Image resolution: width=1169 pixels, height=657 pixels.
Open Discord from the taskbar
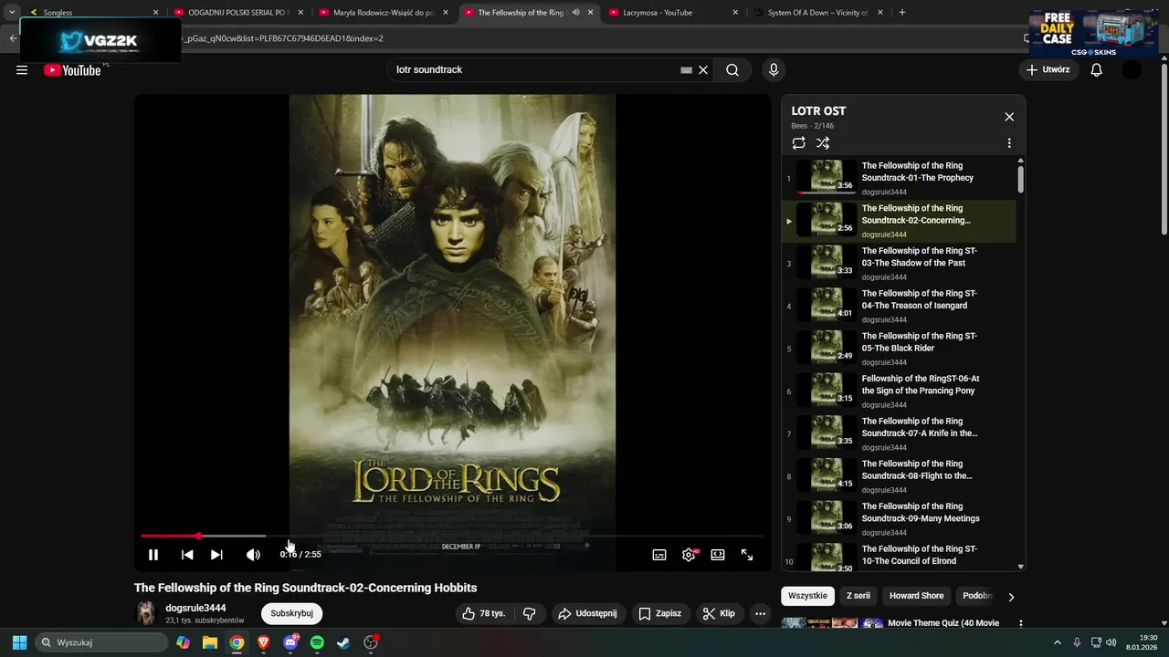290,642
